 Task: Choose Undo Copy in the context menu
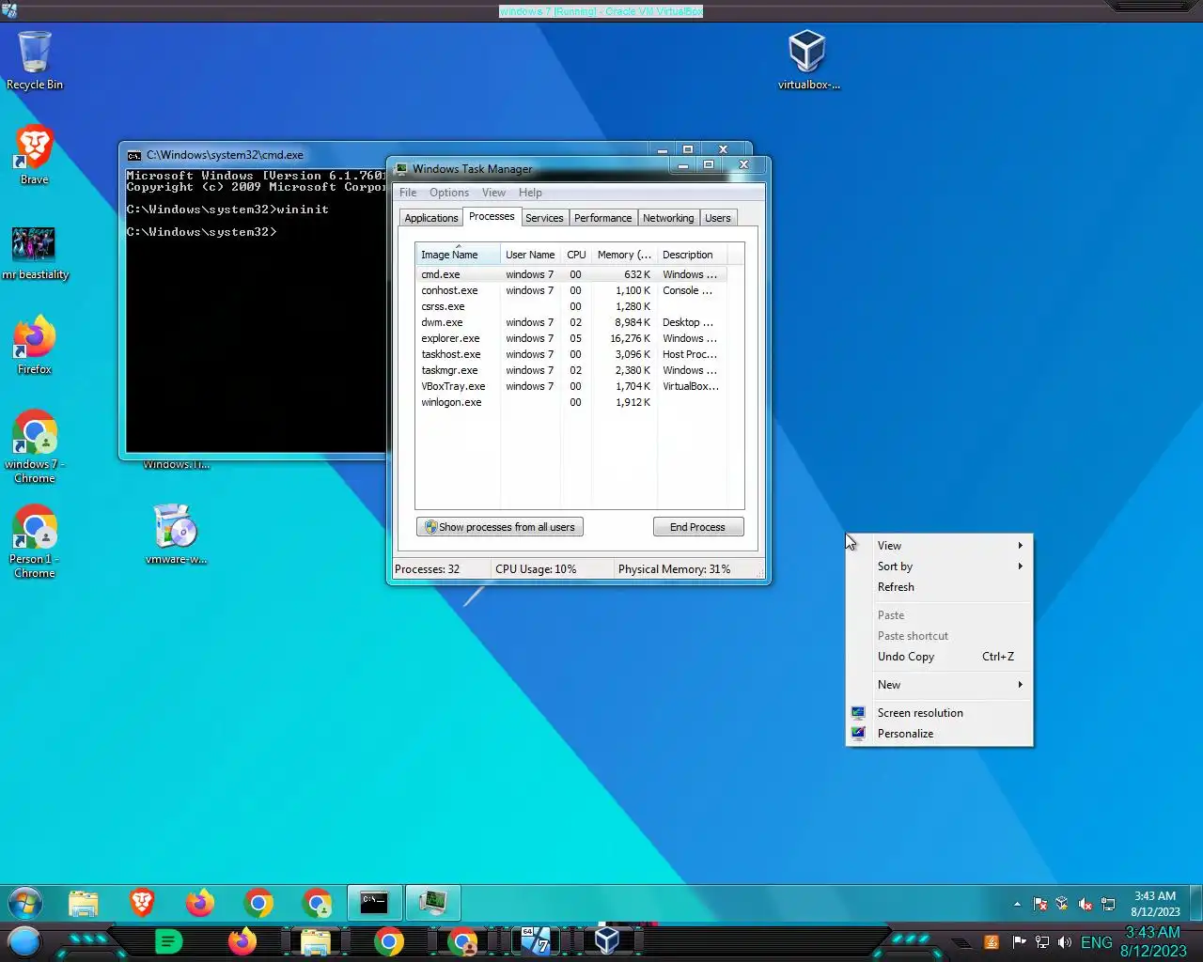(x=940, y=657)
